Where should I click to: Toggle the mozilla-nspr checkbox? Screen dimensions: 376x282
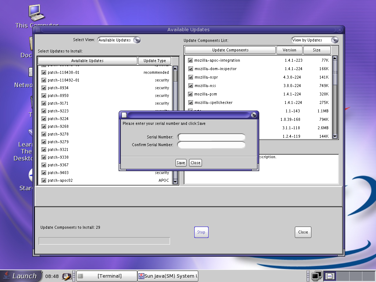tap(191, 77)
